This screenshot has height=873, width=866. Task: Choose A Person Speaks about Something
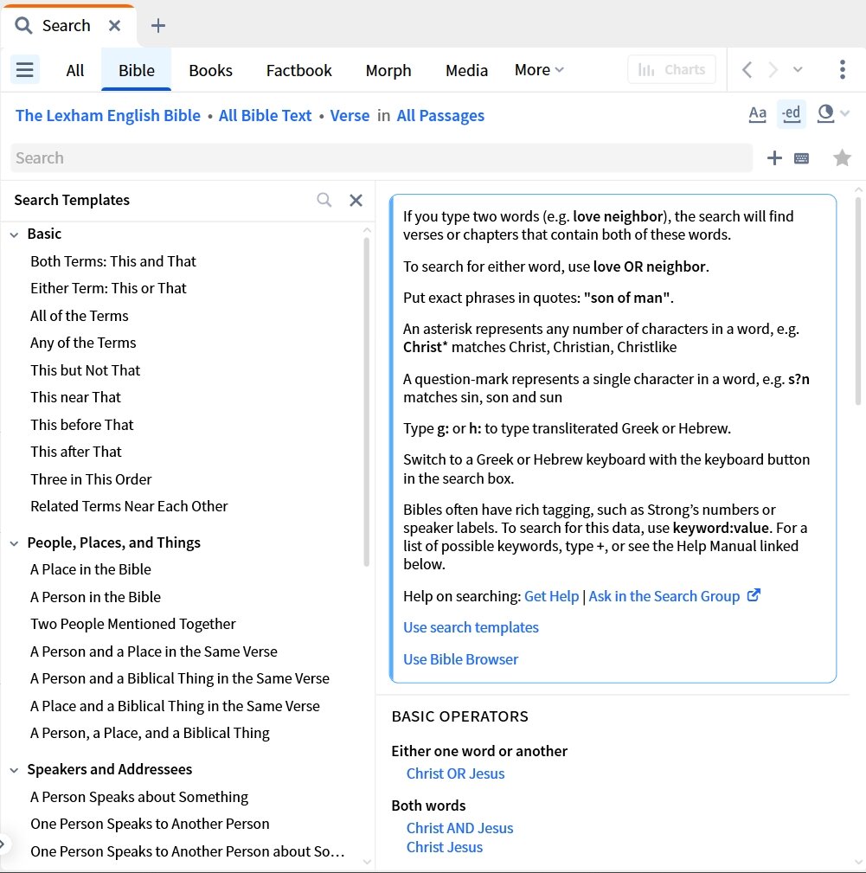[x=139, y=797]
